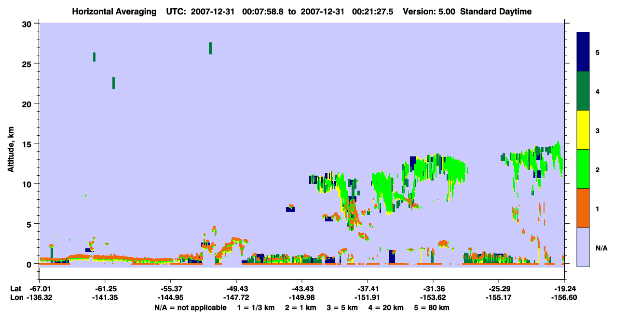Click the y-axis tick label 0
This screenshot has height=321, width=627.
29,264
